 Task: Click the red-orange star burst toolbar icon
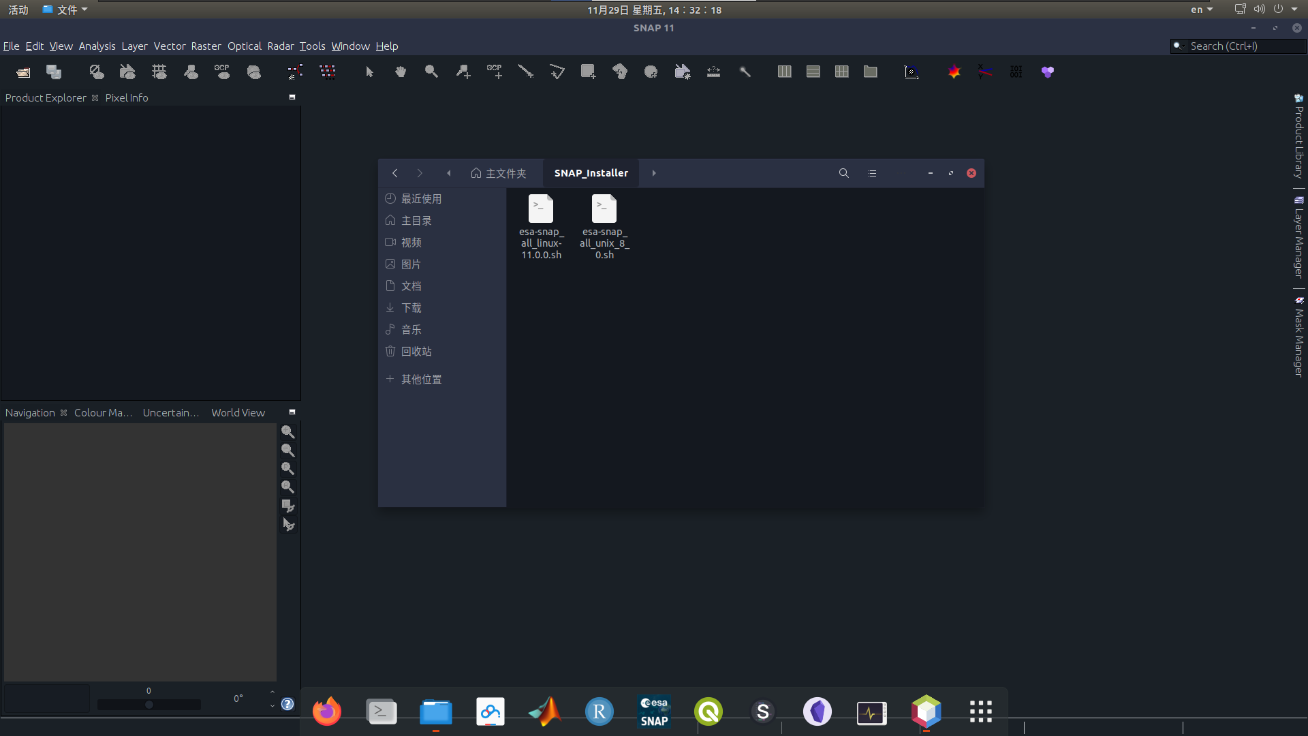(x=954, y=72)
